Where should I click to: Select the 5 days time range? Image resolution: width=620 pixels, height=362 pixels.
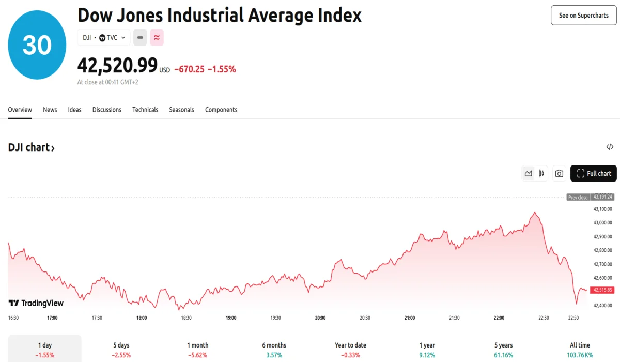tap(122, 350)
